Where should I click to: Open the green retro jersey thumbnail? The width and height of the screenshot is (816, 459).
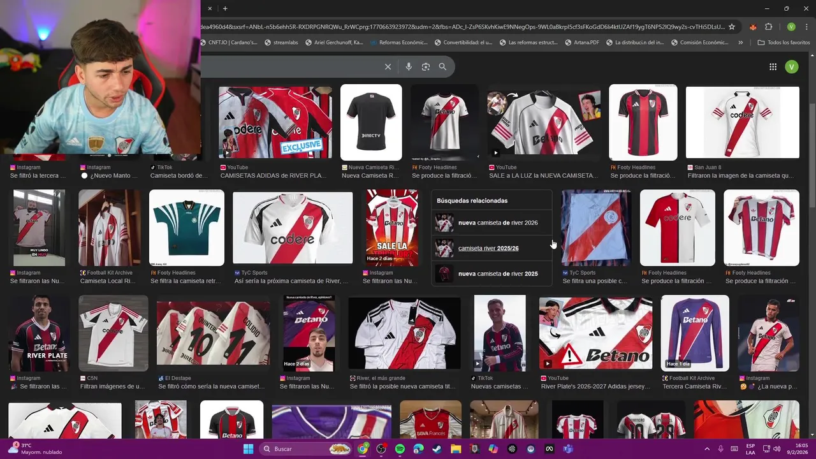coord(187,228)
